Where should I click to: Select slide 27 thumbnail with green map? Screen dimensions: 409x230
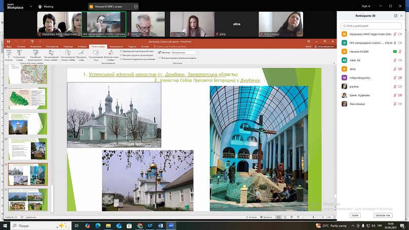(28, 98)
